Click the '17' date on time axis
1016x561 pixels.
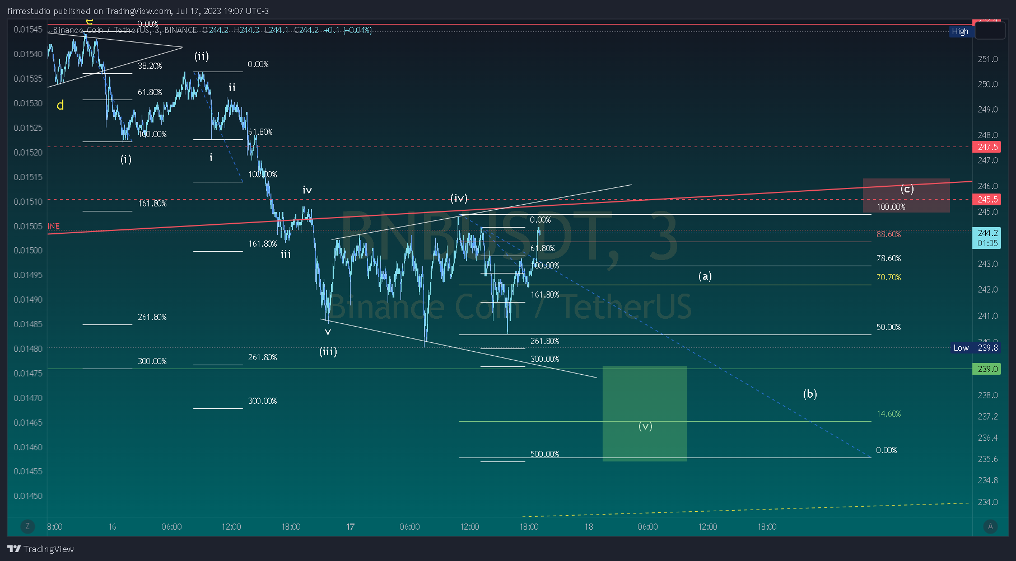[351, 527]
